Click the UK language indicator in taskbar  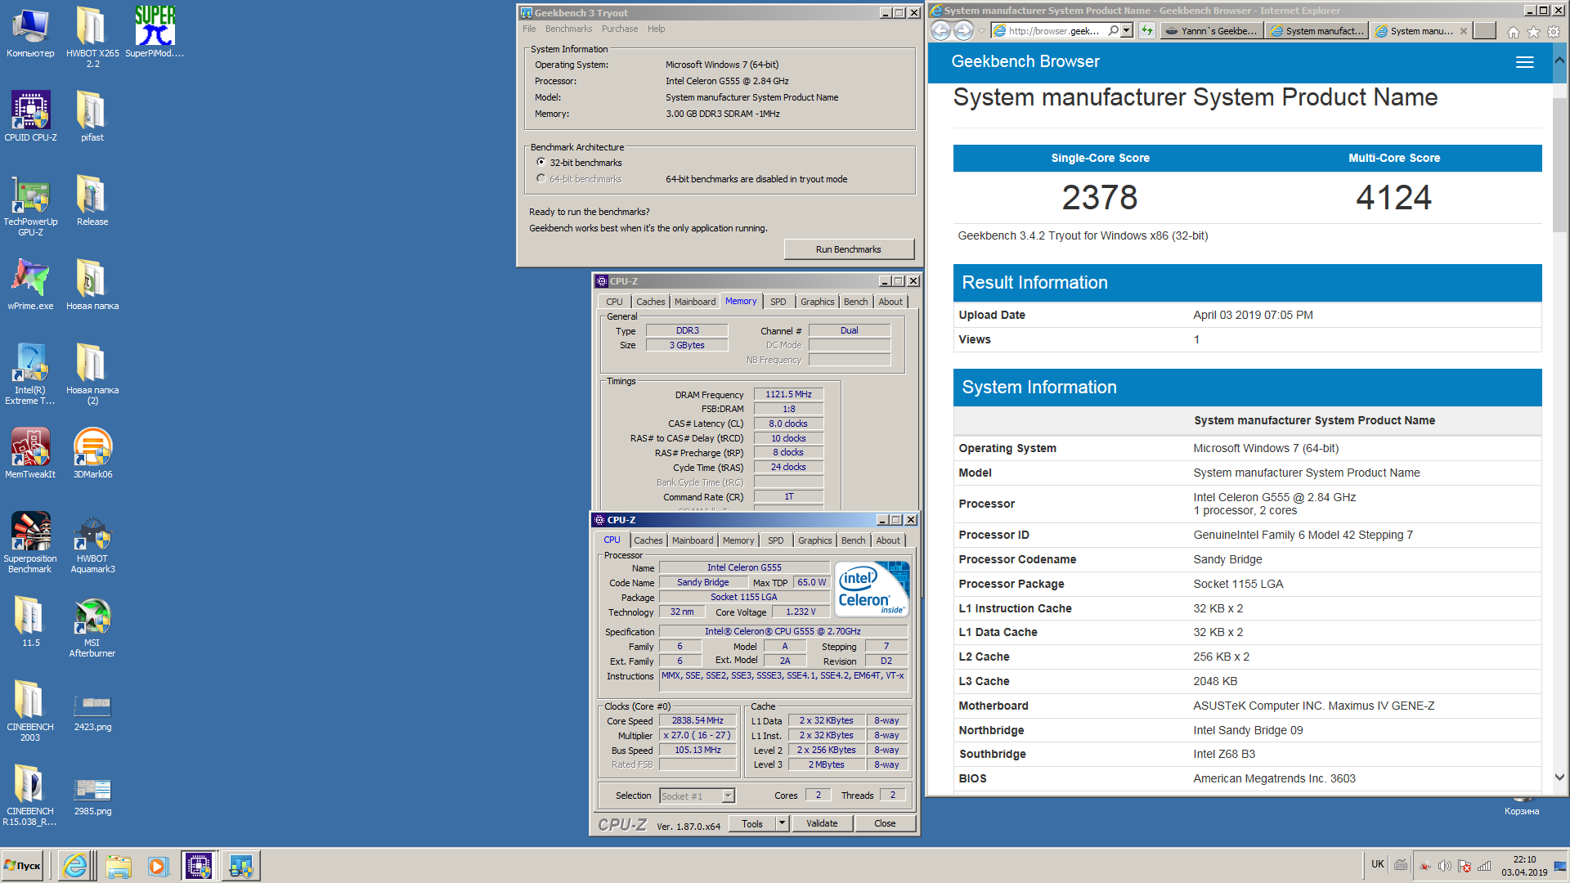[x=1377, y=864]
